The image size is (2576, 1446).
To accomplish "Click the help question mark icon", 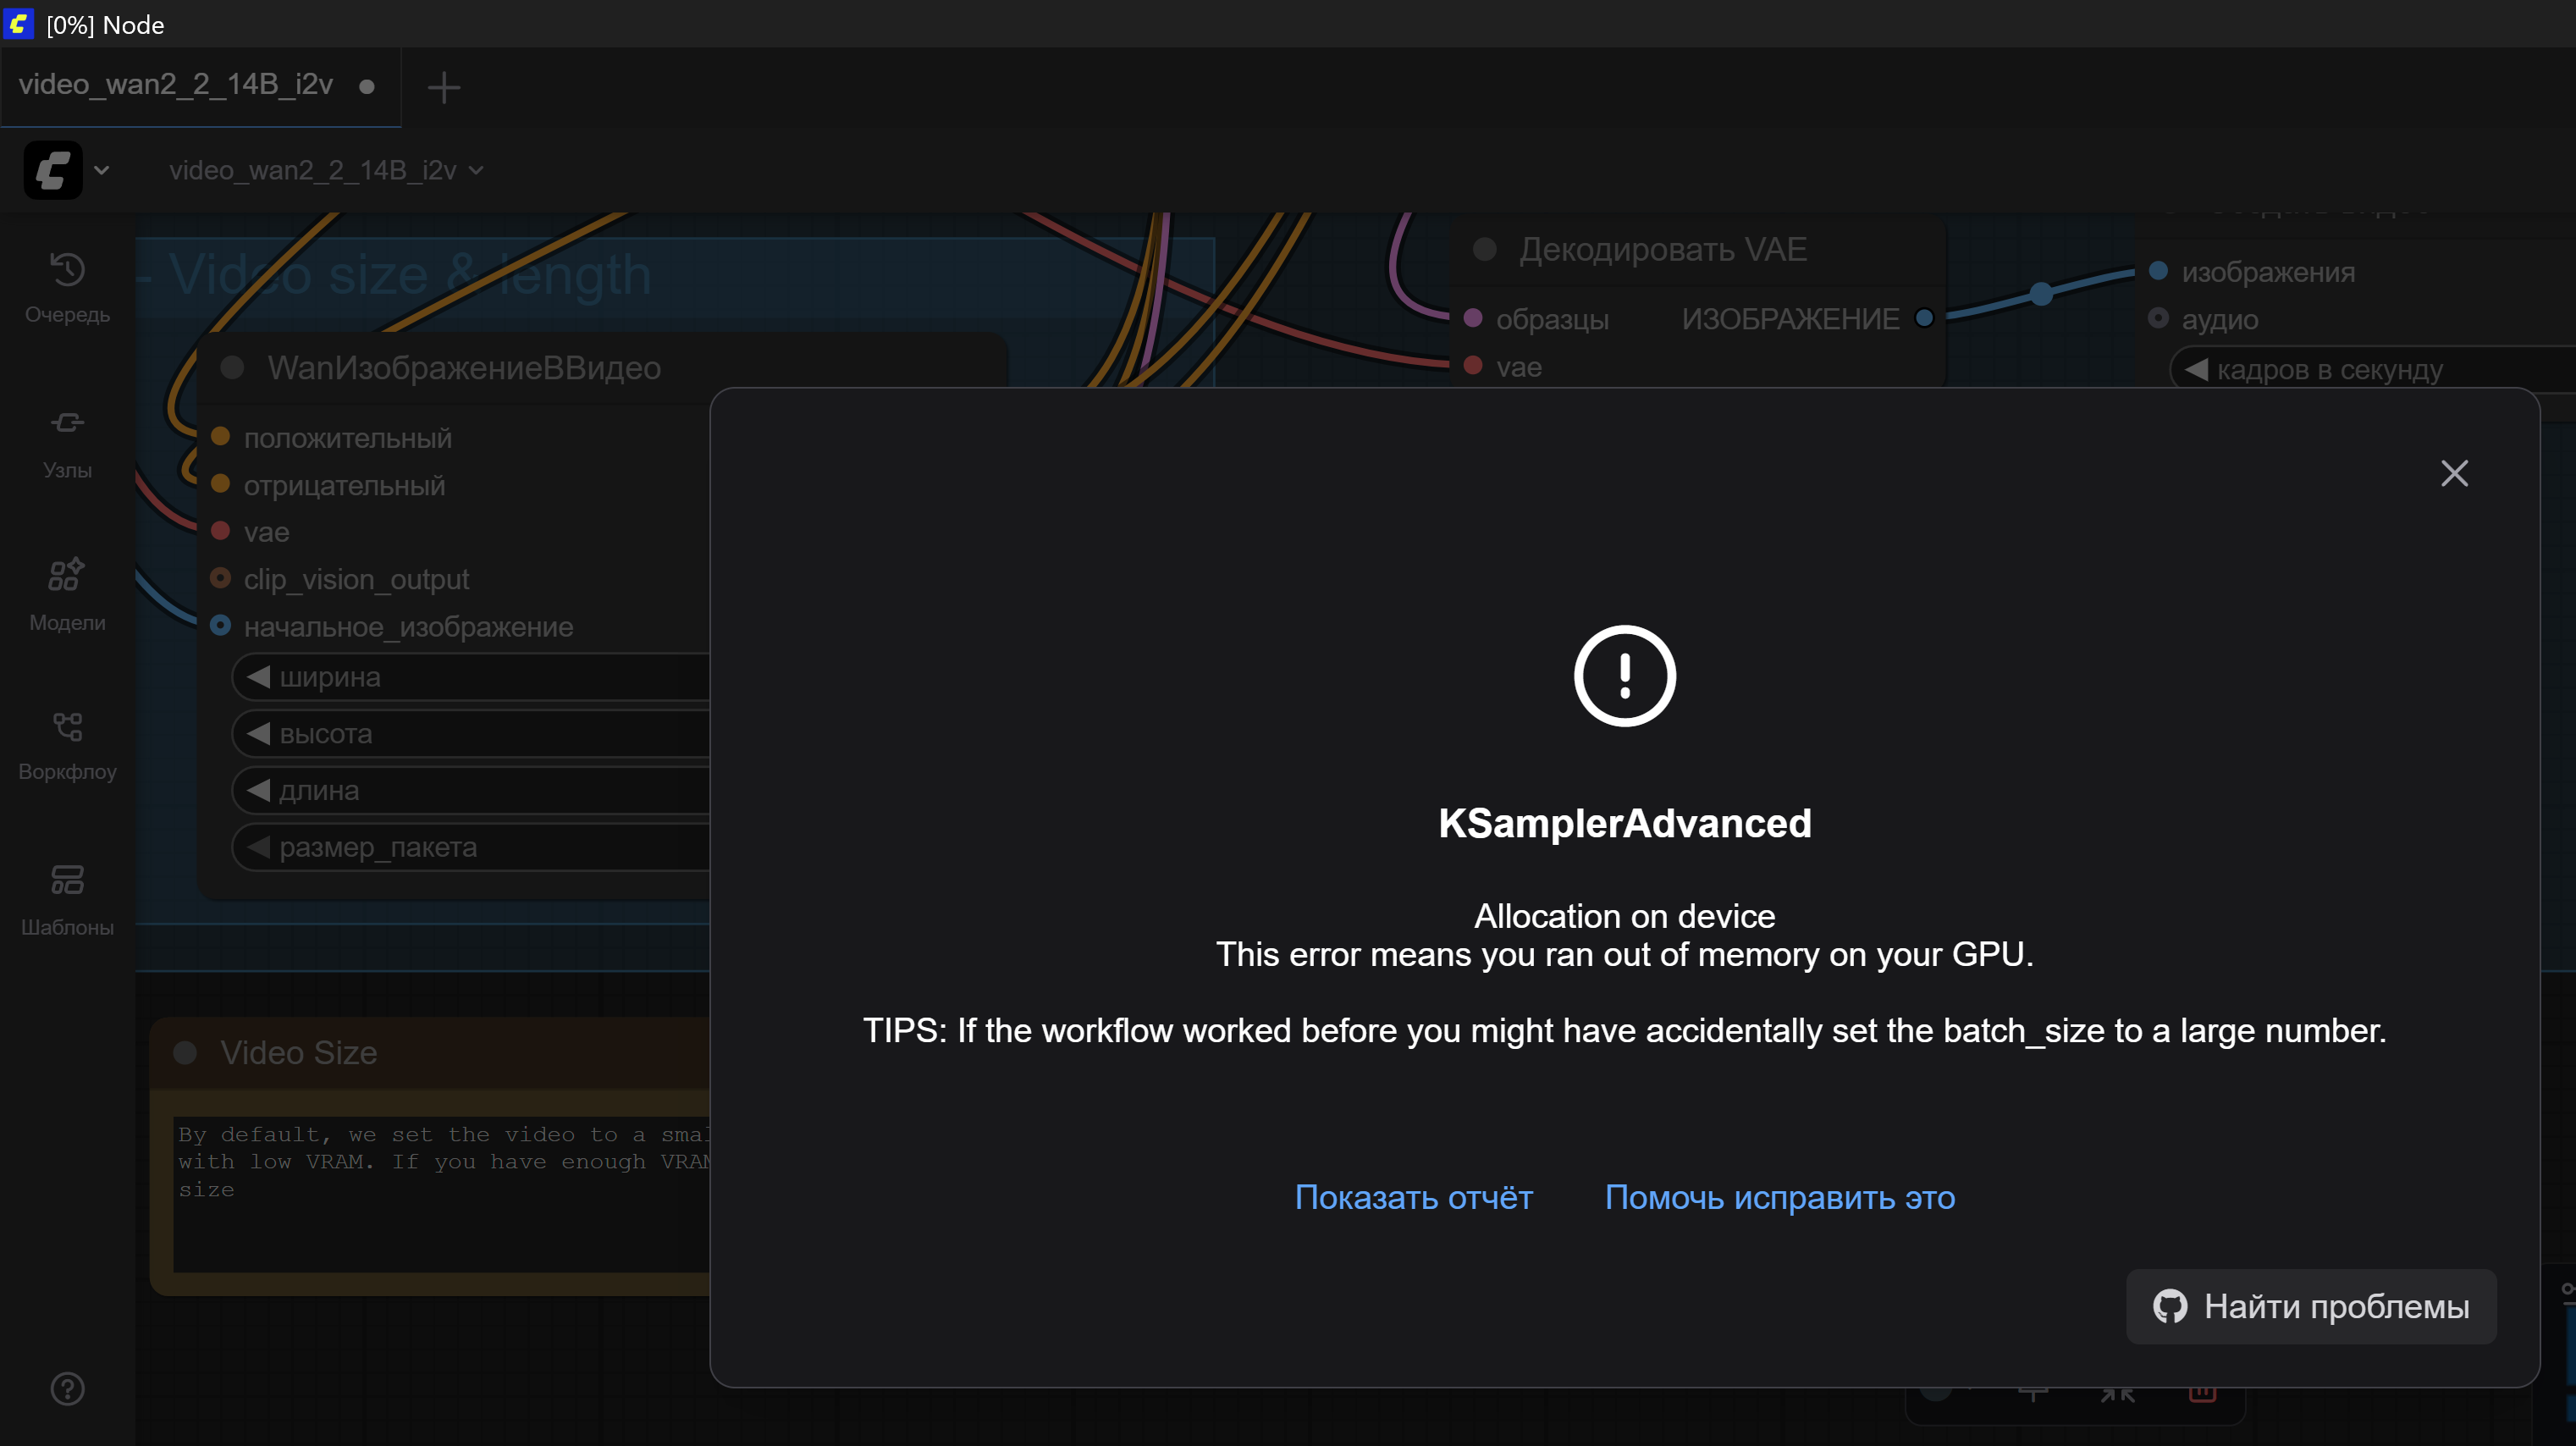I will click(x=67, y=1388).
